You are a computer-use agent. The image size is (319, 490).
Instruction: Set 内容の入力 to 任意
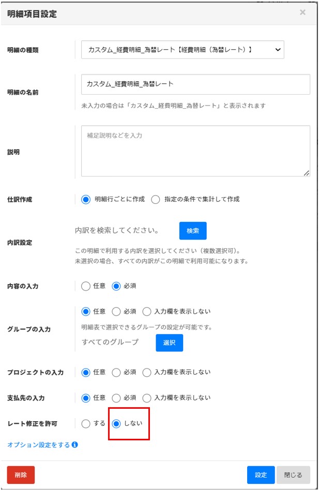(x=86, y=286)
